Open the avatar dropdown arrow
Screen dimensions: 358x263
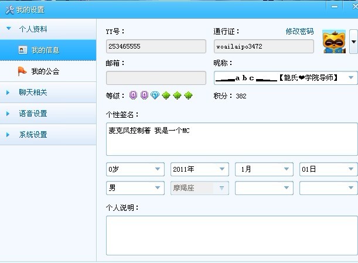point(354,42)
